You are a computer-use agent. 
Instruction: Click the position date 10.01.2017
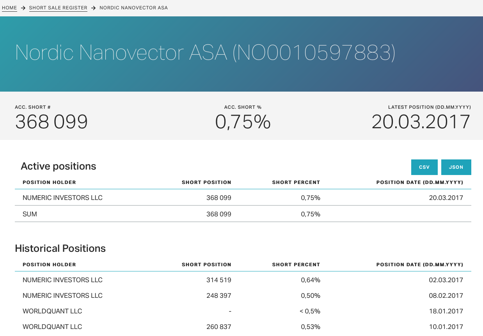tap(446, 327)
